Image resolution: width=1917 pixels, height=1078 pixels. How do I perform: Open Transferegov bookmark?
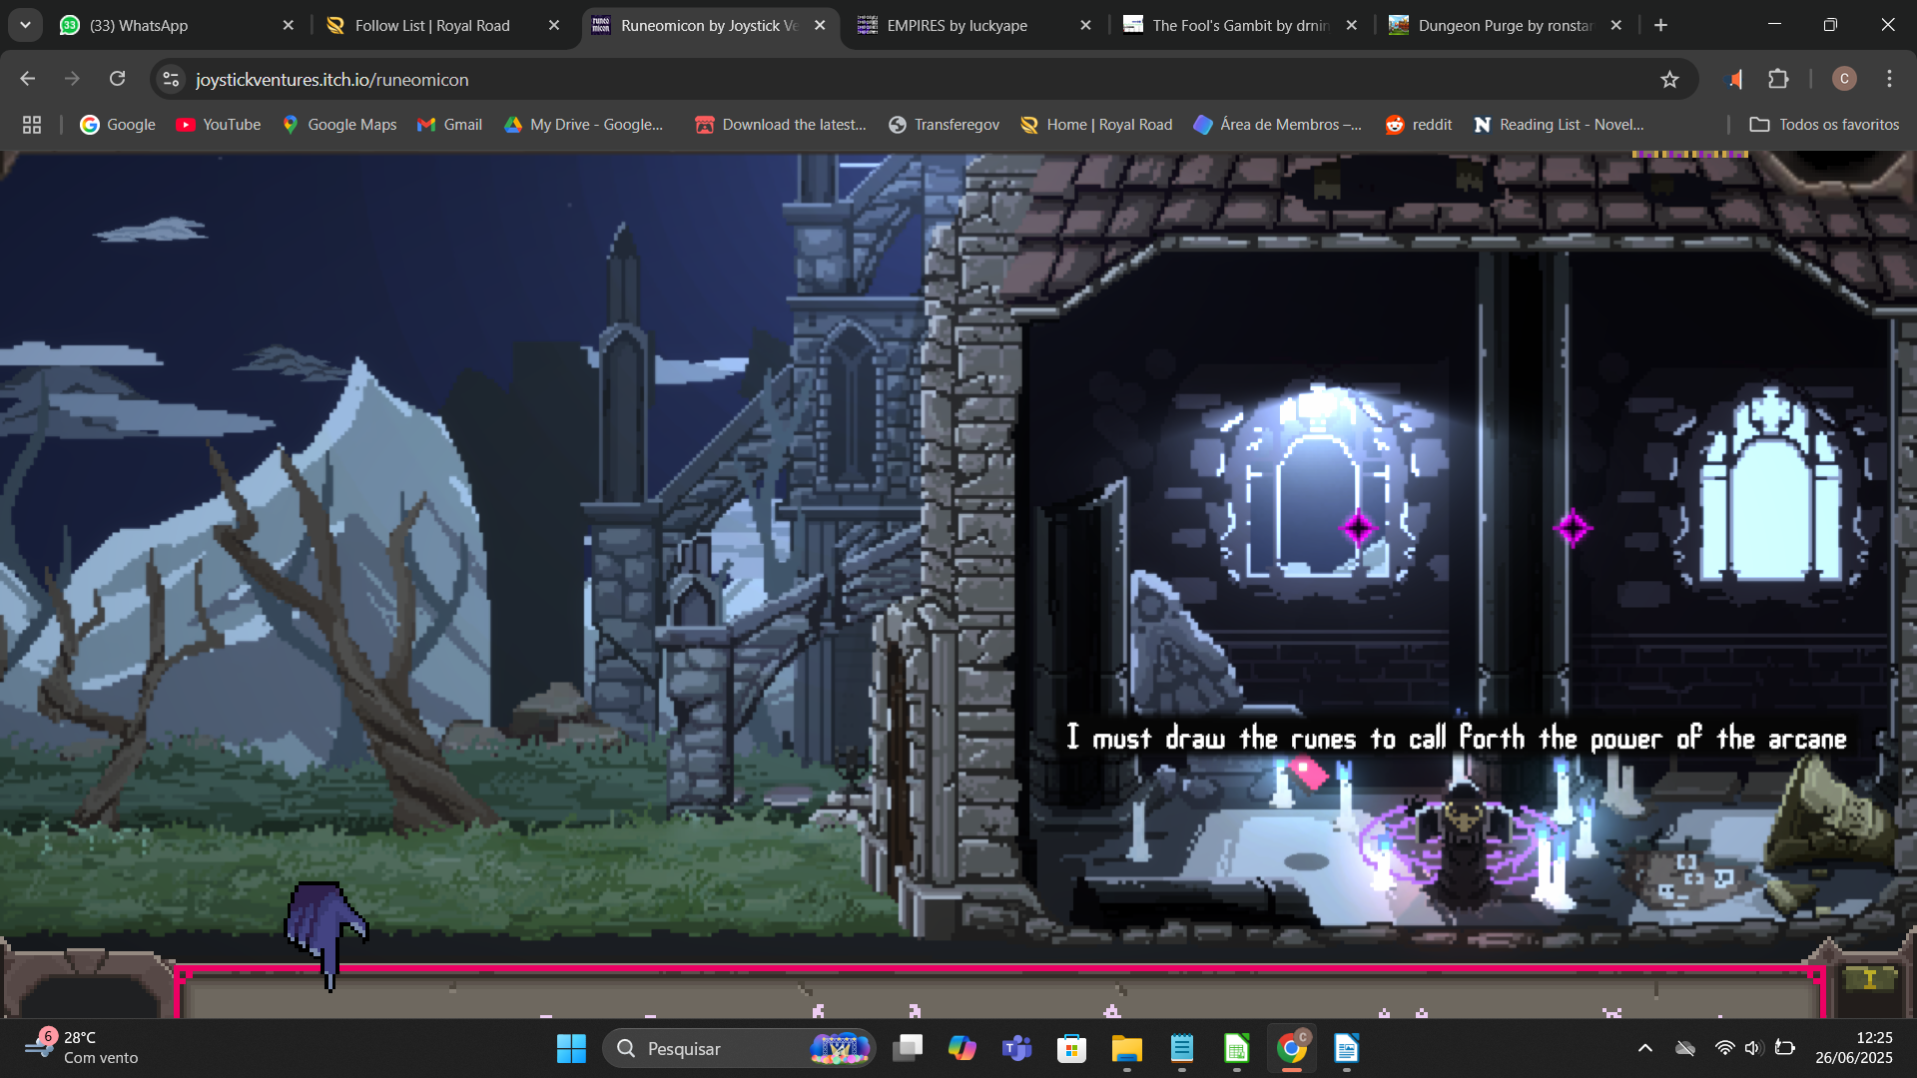[x=944, y=125]
